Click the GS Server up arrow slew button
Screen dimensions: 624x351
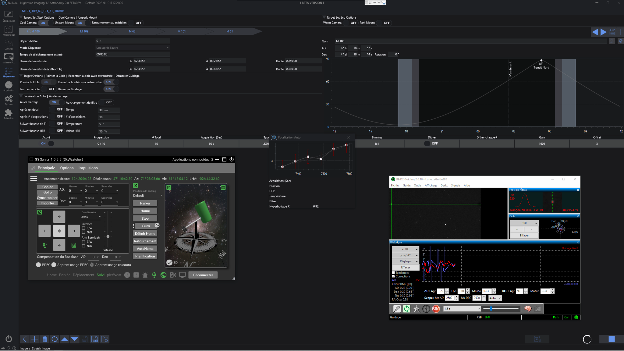59,217
